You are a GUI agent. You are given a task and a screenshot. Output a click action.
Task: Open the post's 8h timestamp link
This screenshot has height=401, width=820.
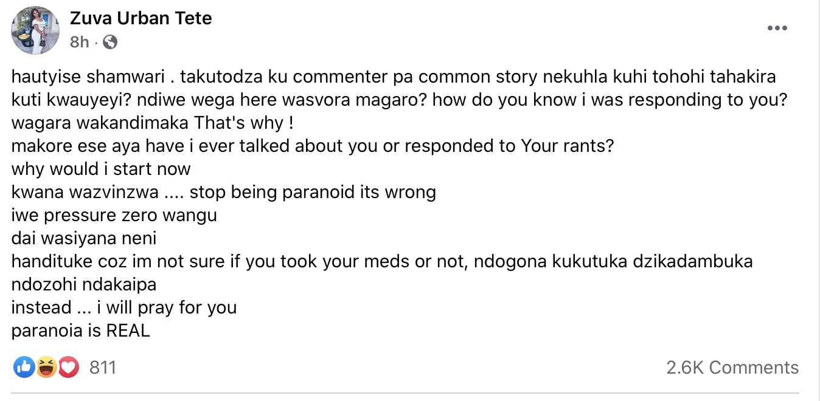point(79,42)
